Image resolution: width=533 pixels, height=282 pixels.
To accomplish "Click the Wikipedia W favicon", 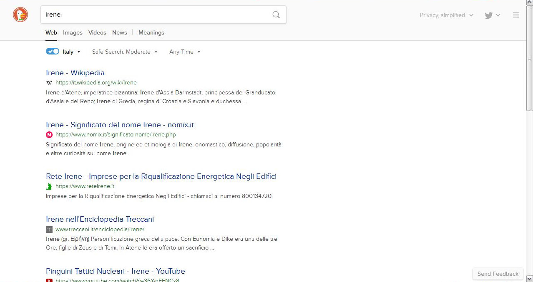I will (x=49, y=83).
